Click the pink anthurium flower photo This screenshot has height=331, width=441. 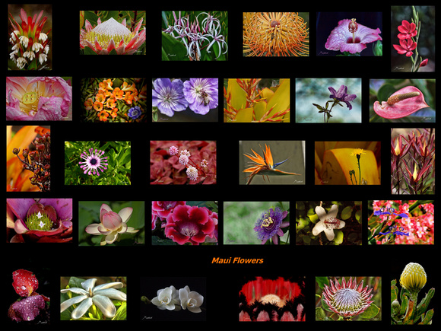point(402,100)
